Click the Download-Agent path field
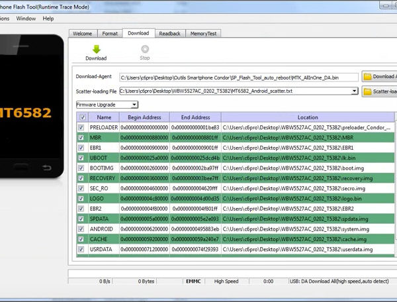Viewport: 397px width, 302px height. (239, 77)
